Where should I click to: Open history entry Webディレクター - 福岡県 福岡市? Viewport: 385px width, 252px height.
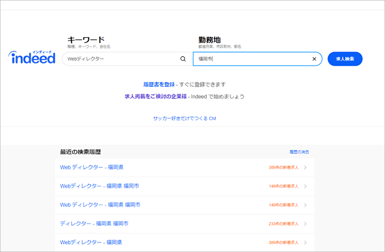99,186
